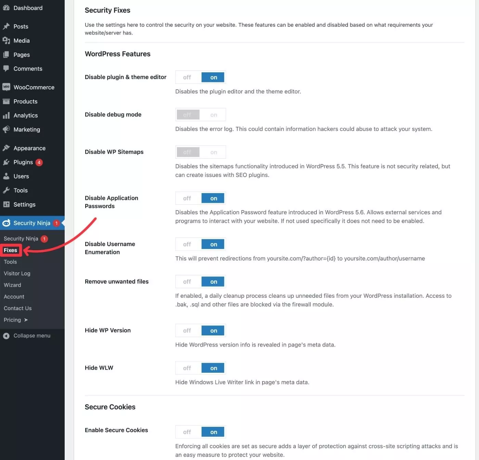Click the Dashboard gauge icon
This screenshot has height=460, width=479.
pos(6,8)
